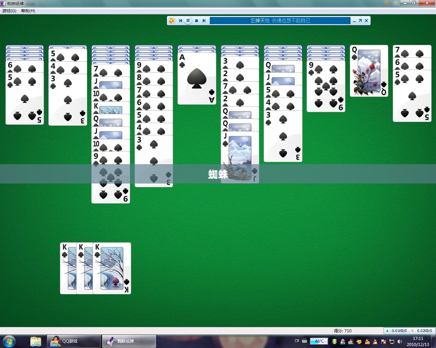Click the music player logo icon
The height and width of the screenshot is (348, 436).
[x=172, y=21]
